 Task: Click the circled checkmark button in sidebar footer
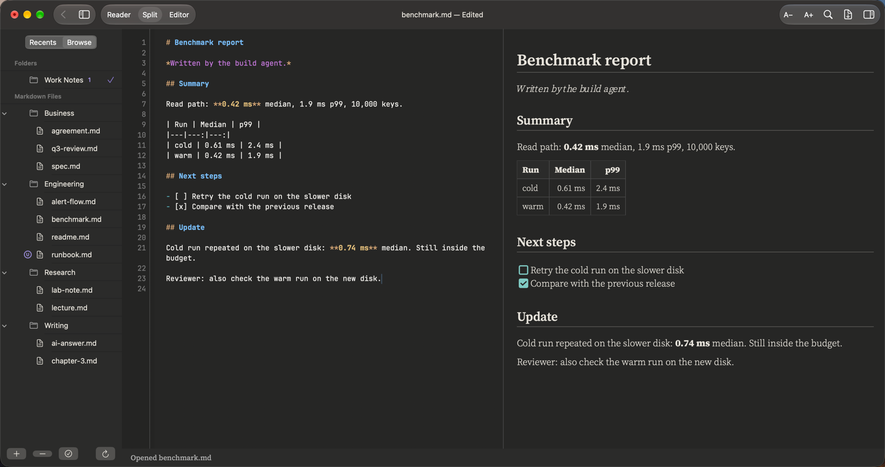(x=68, y=454)
